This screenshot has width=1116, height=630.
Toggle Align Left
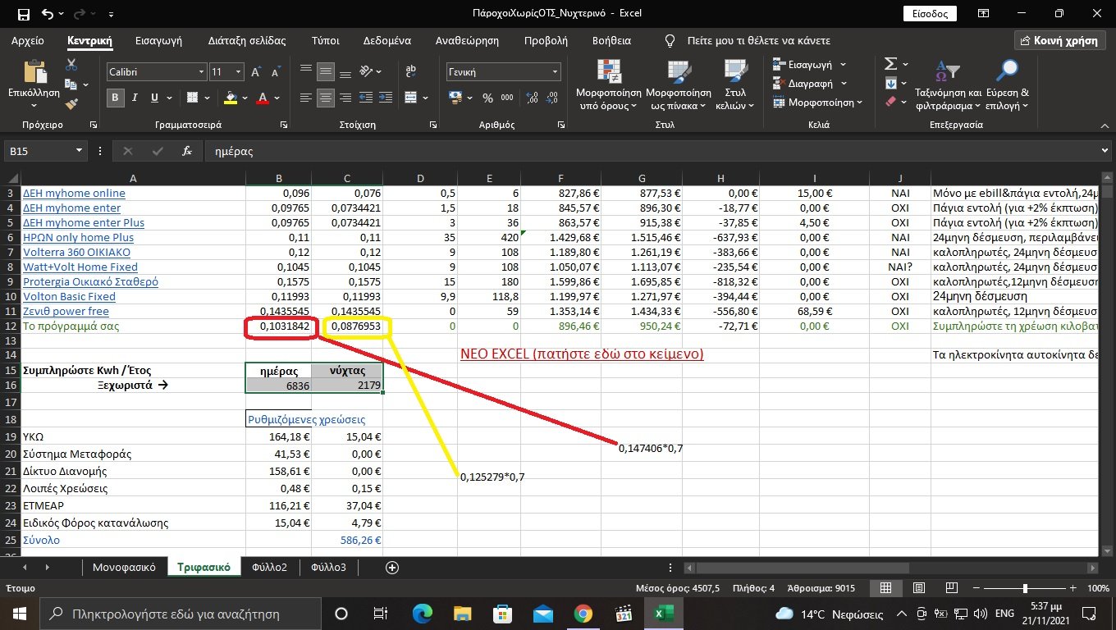305,98
